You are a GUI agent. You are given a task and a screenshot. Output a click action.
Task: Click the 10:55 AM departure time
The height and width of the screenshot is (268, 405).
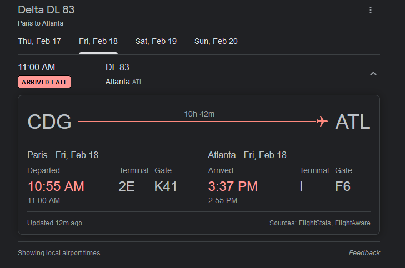[x=56, y=186]
